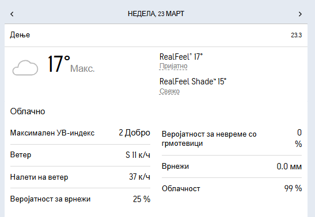Click the RealFeel Shade 15° value

[193, 82]
